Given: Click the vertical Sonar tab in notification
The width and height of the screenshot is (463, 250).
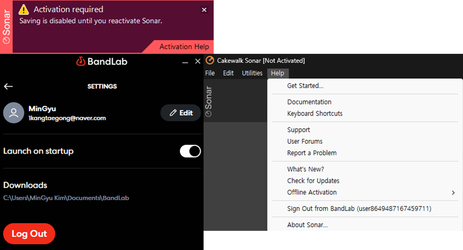Looking at the screenshot, I should [6, 27].
